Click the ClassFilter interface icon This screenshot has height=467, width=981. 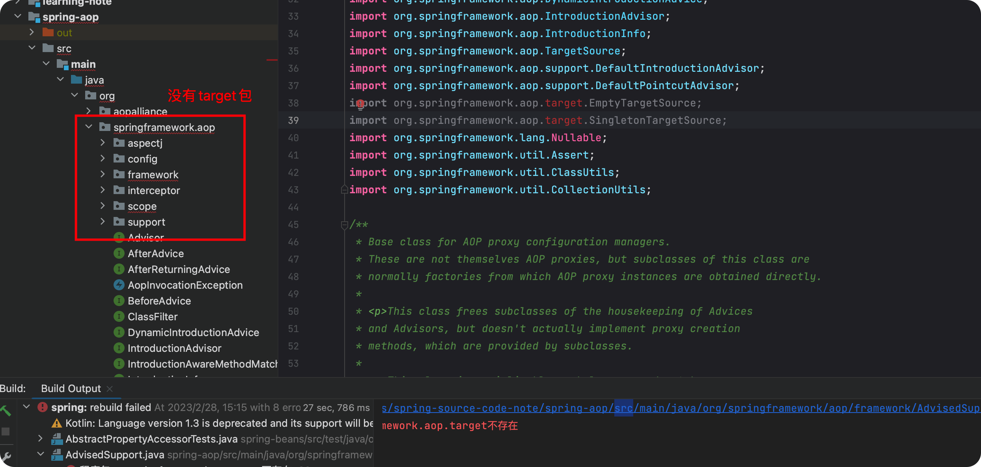tap(119, 316)
